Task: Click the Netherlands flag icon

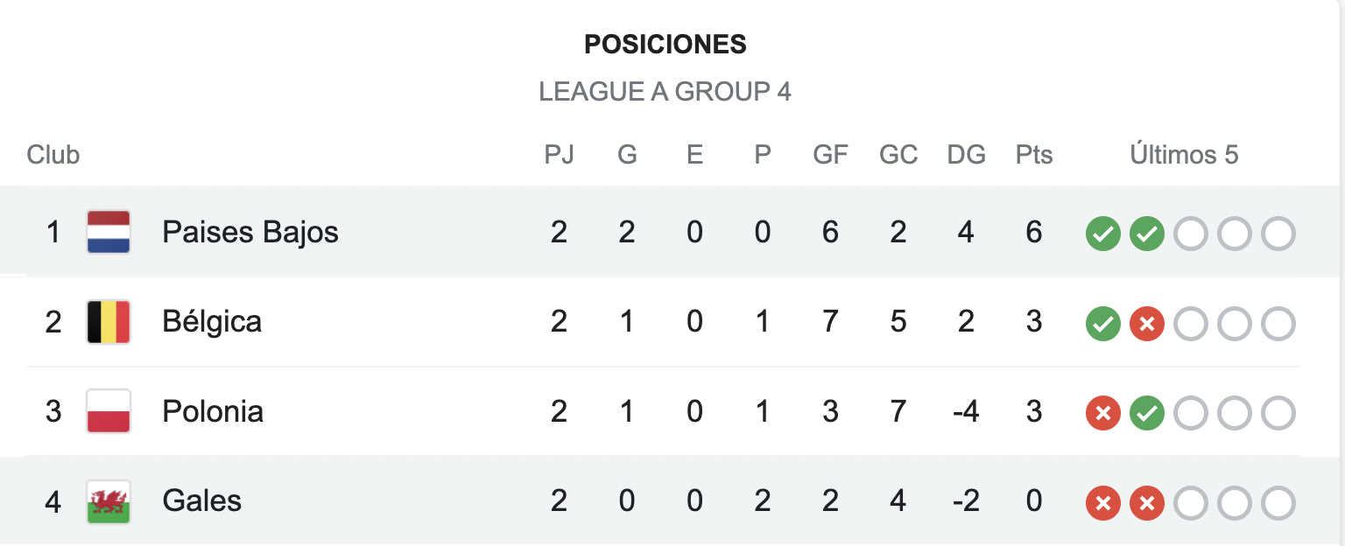Action: (x=109, y=232)
